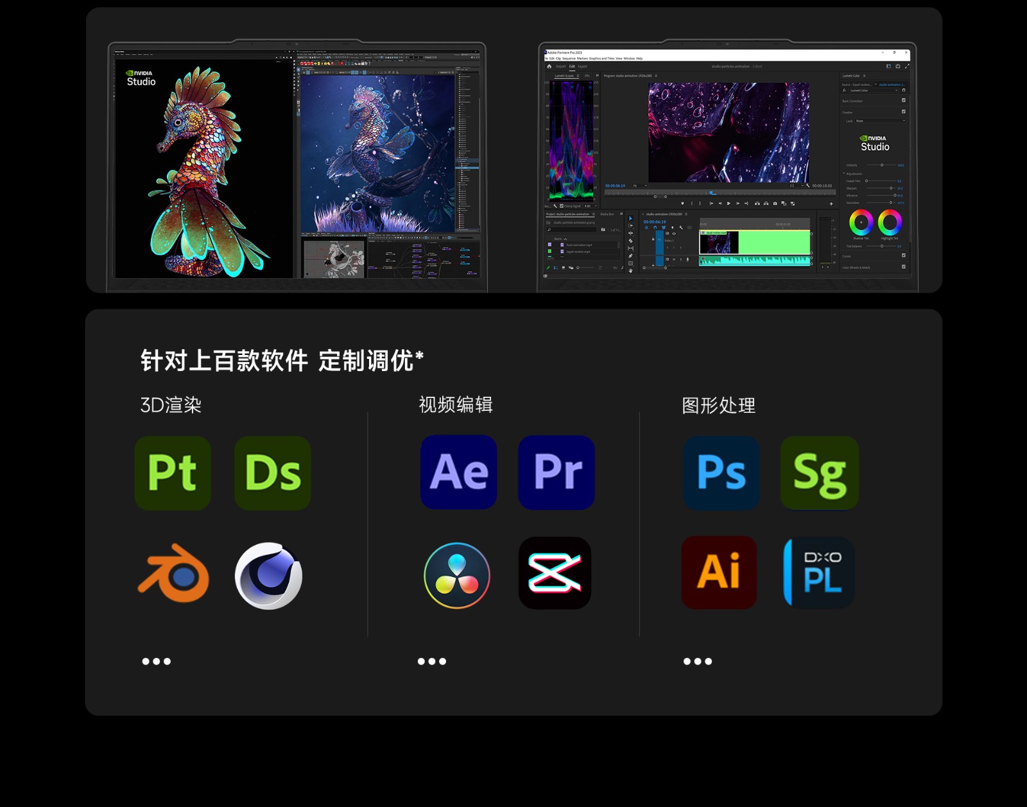Click the Add Marker icon under Program monitor

click(x=682, y=204)
